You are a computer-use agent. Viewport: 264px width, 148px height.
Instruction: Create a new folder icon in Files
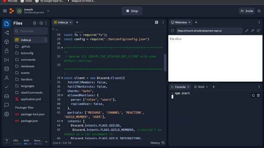tap(41, 23)
